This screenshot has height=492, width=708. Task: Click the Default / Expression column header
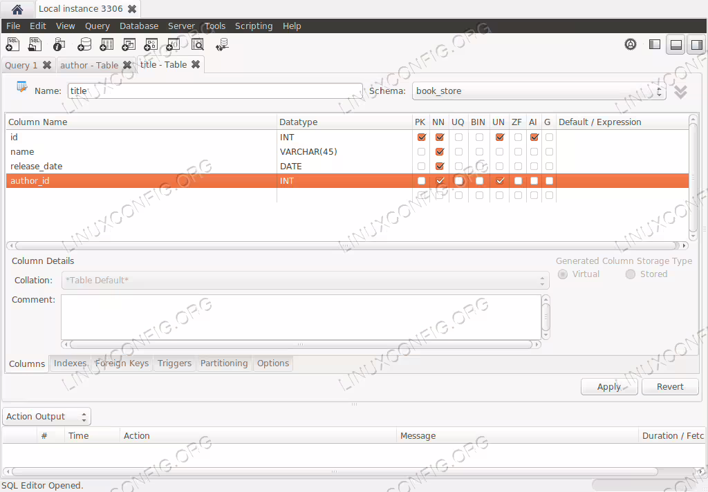click(622, 122)
